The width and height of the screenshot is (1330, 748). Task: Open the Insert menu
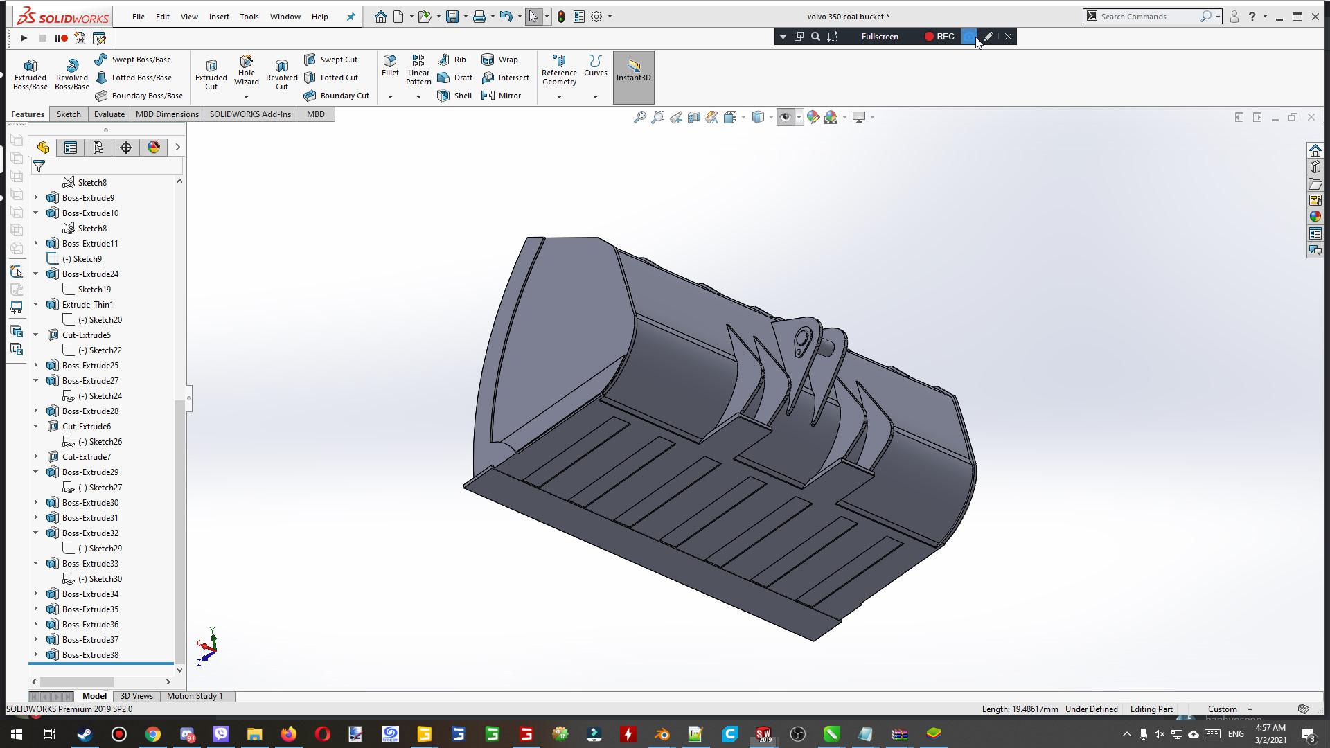coord(219,17)
